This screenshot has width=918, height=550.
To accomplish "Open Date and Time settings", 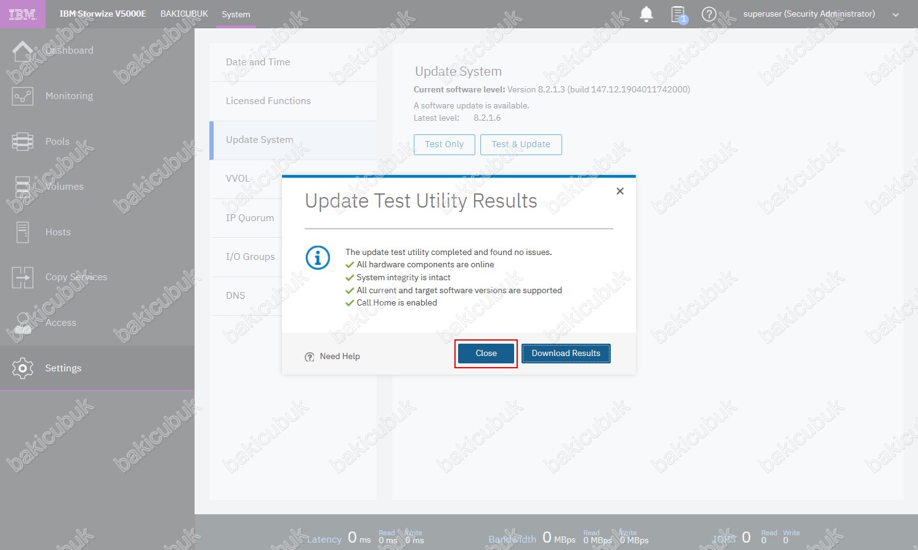I will click(293, 62).
